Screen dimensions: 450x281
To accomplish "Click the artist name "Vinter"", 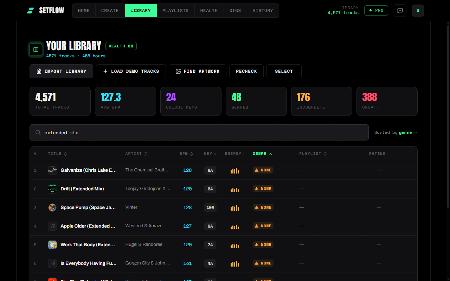I will coord(131,207).
